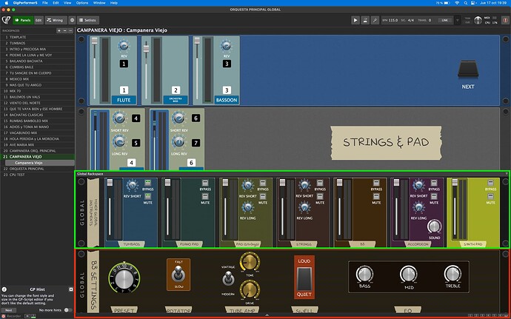The image size is (511, 319).
Task: Flip the VINTAGE/MODERN tube amp switch
Action: [x=228, y=280]
